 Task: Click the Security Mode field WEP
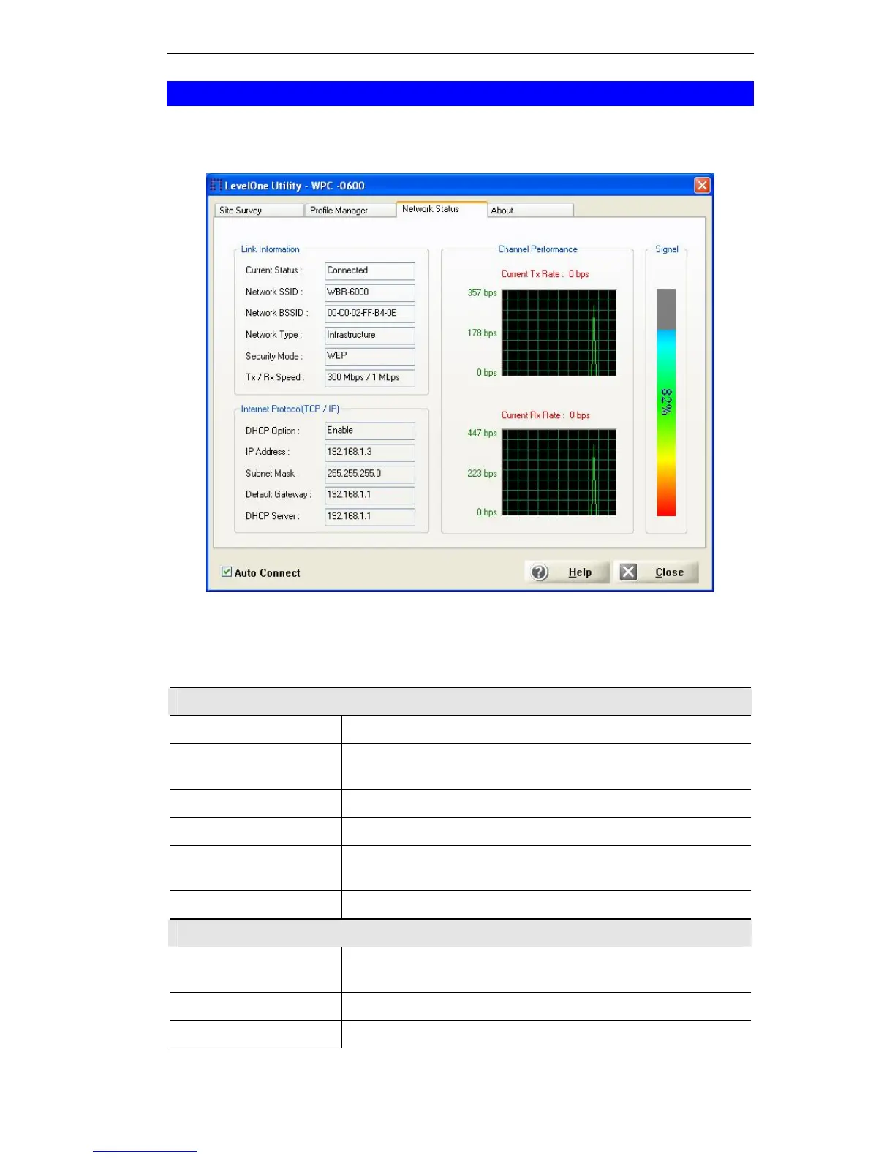[370, 357]
